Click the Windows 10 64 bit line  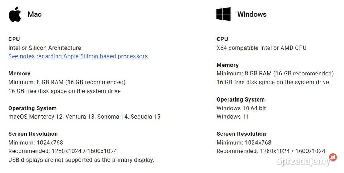241,108
